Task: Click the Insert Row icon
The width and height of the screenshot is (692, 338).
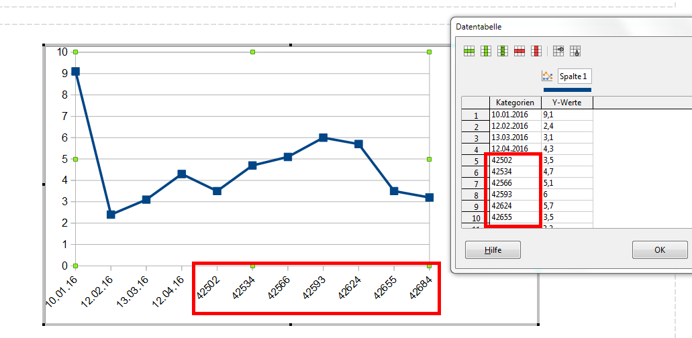Action: click(x=469, y=51)
